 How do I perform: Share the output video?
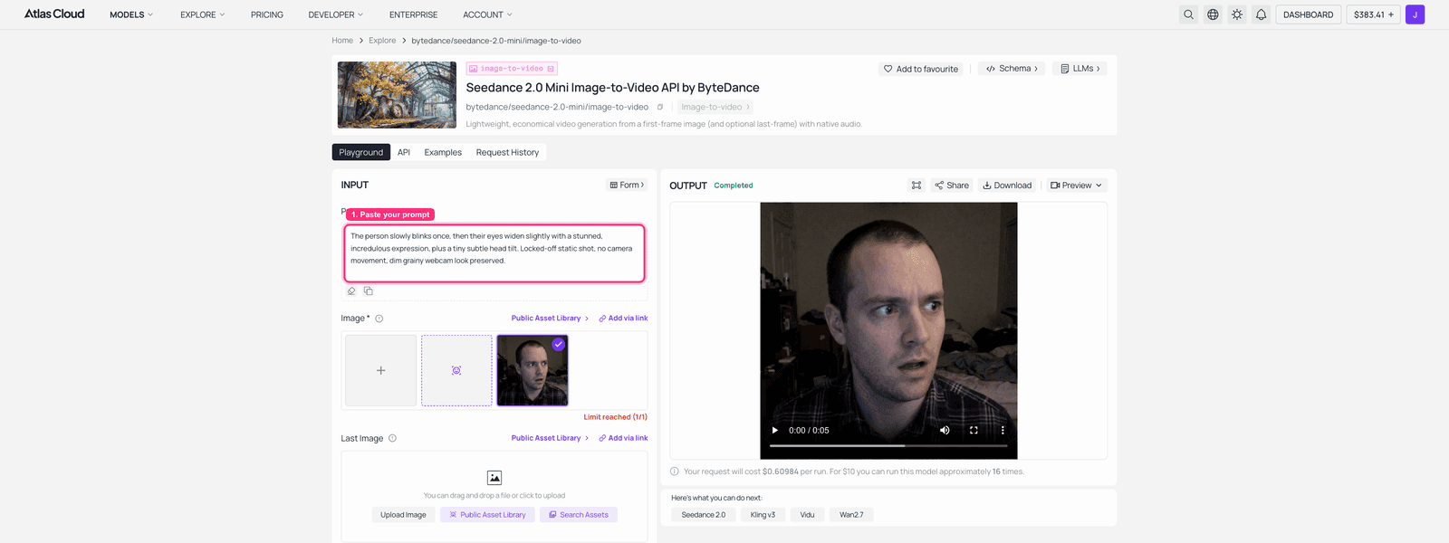coord(952,186)
